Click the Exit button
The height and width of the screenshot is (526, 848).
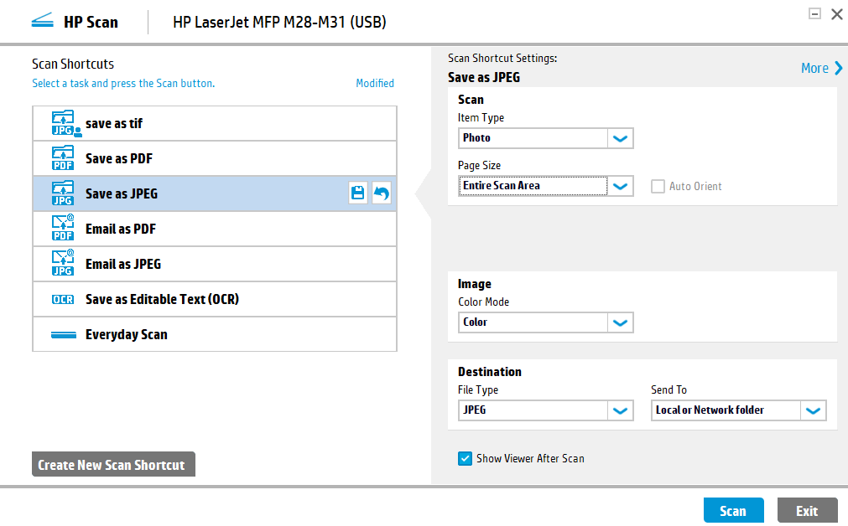(807, 510)
